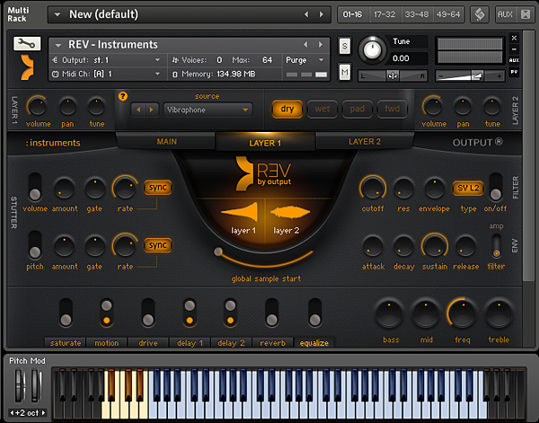The height and width of the screenshot is (423, 539).
Task: Go to previous instrument preset arrow
Action: click(x=305, y=44)
